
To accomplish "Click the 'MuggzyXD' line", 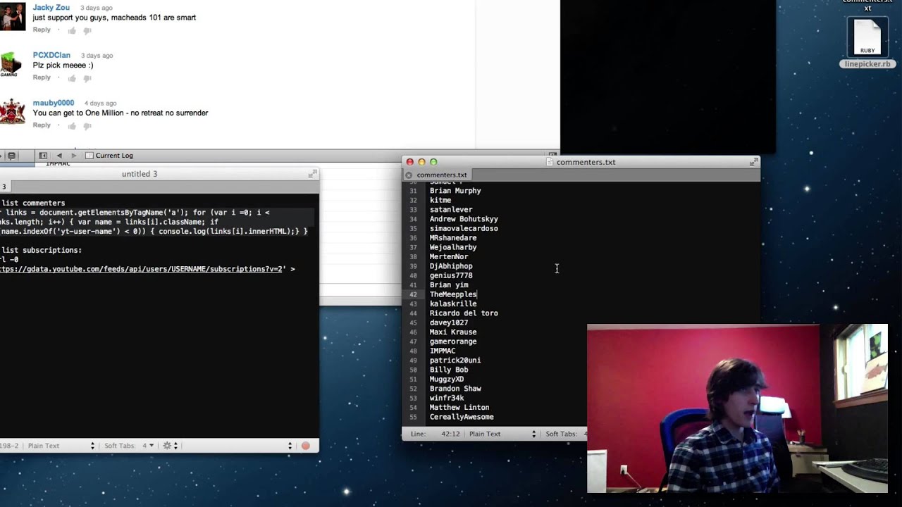I will [447, 380].
